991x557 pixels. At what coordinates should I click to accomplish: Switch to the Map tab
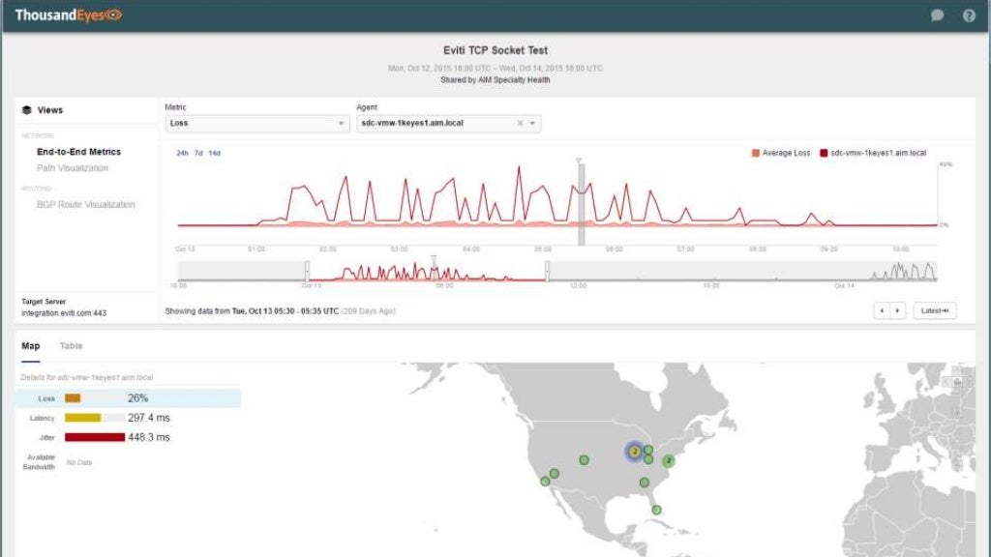30,346
